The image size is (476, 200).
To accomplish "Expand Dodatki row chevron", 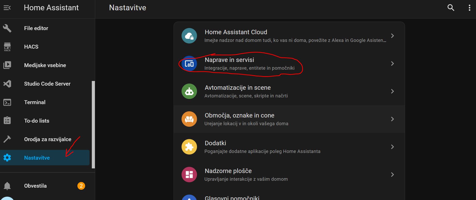I will pyautogui.click(x=392, y=147).
